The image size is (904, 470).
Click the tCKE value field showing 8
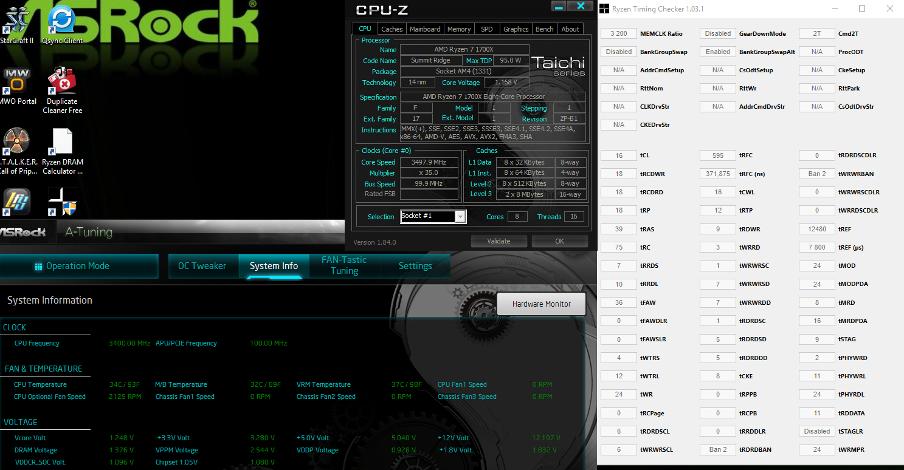point(718,376)
